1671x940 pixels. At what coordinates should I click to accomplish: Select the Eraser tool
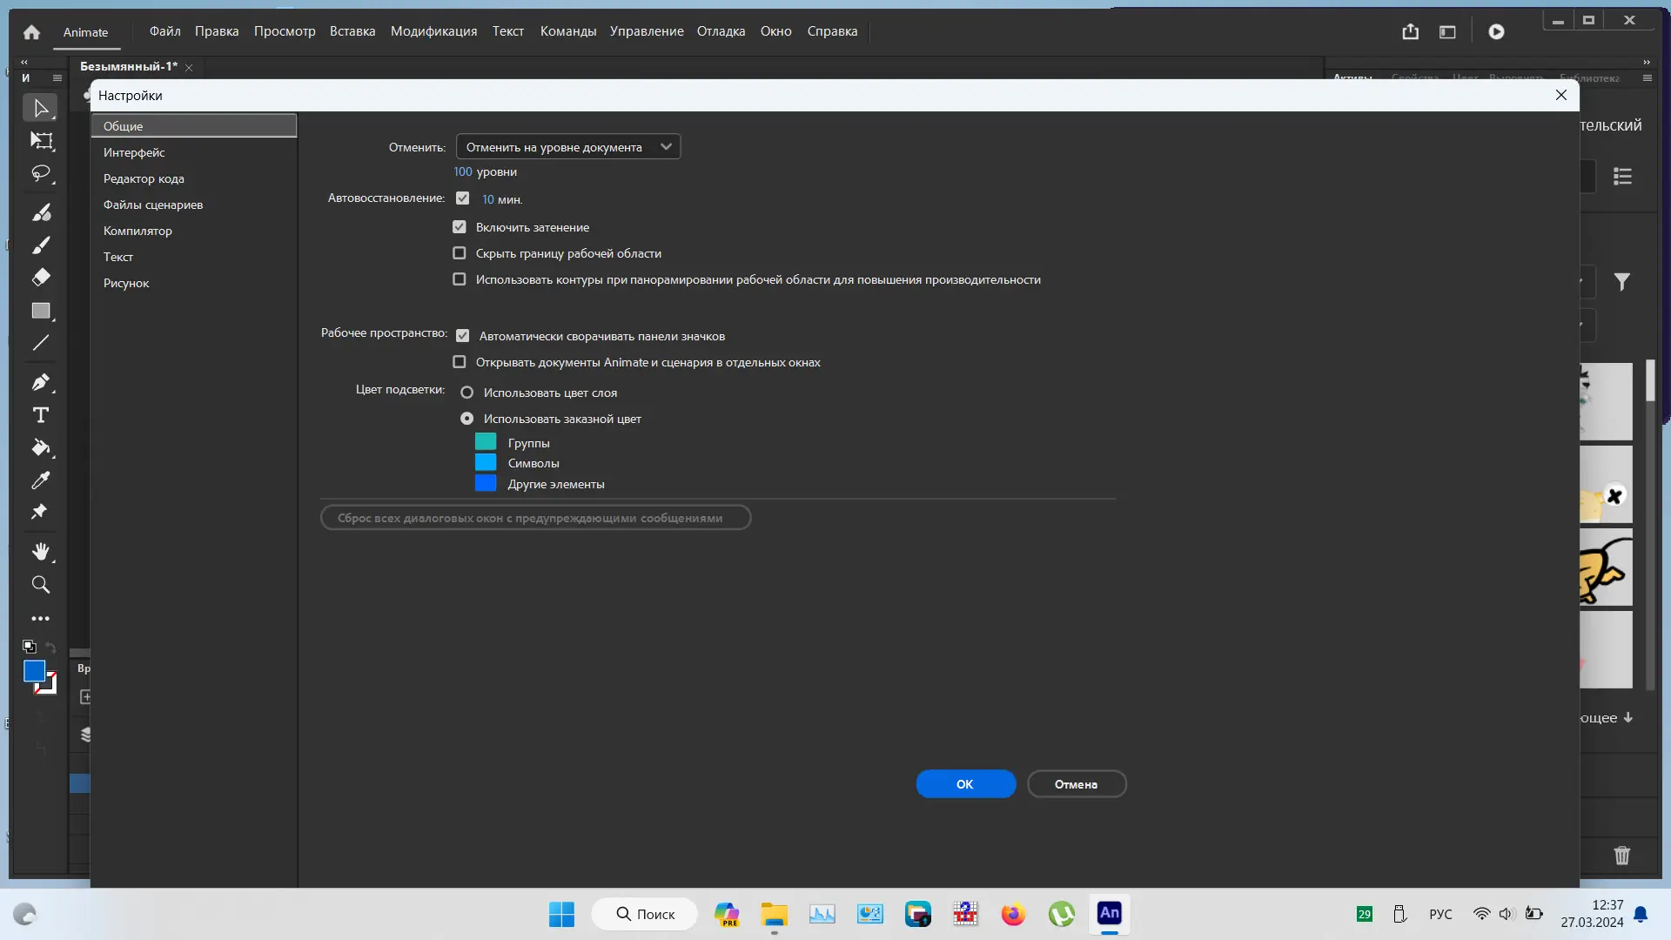[x=41, y=278]
